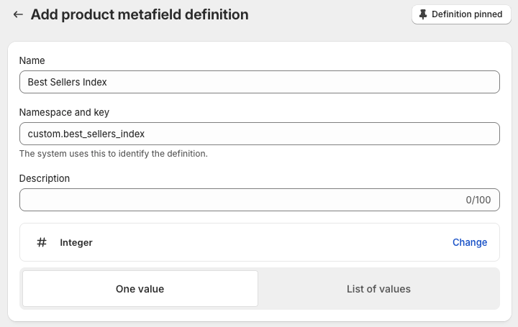Place cursor on custom.best_sellers_index text

pyautogui.click(x=86, y=134)
